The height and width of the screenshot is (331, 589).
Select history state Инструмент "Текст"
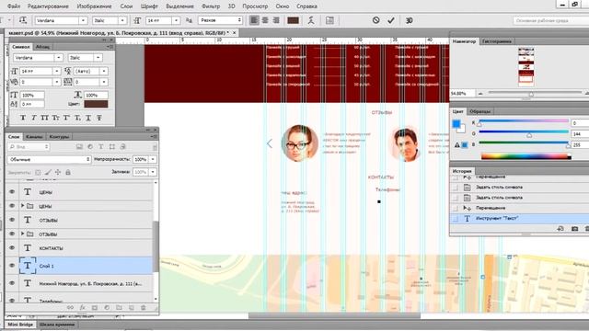pyautogui.click(x=519, y=218)
